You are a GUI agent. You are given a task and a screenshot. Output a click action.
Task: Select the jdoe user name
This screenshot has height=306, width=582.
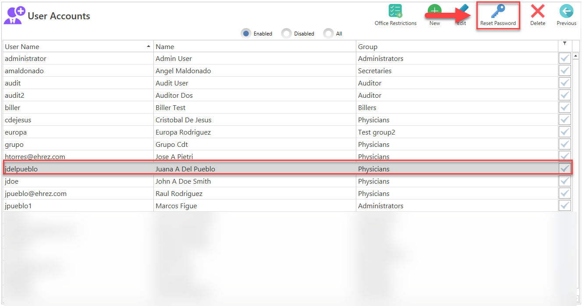(12, 181)
